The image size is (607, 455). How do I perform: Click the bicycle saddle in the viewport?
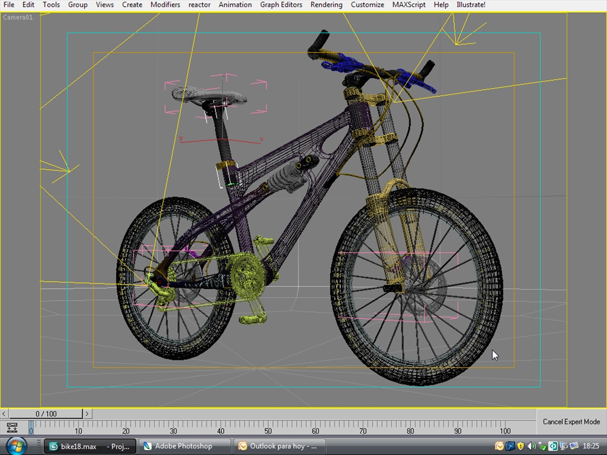[x=208, y=95]
